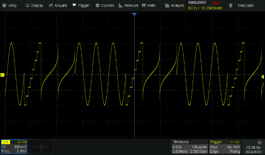Click the empty add-channel box with plus sign
The image size is (265, 155).
41,147
